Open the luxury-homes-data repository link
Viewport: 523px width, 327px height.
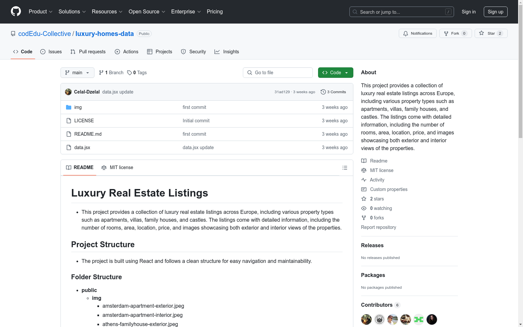105,34
